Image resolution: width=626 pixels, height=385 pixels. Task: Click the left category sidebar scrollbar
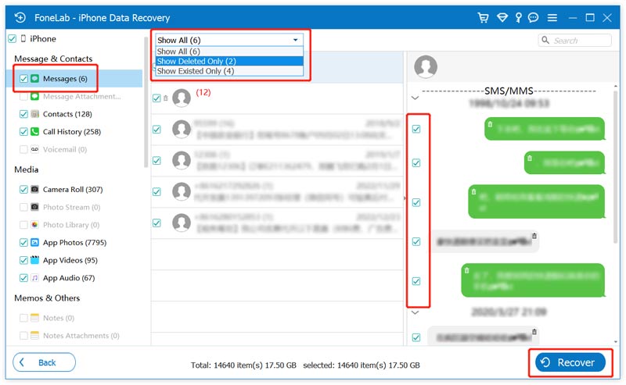pos(146,102)
